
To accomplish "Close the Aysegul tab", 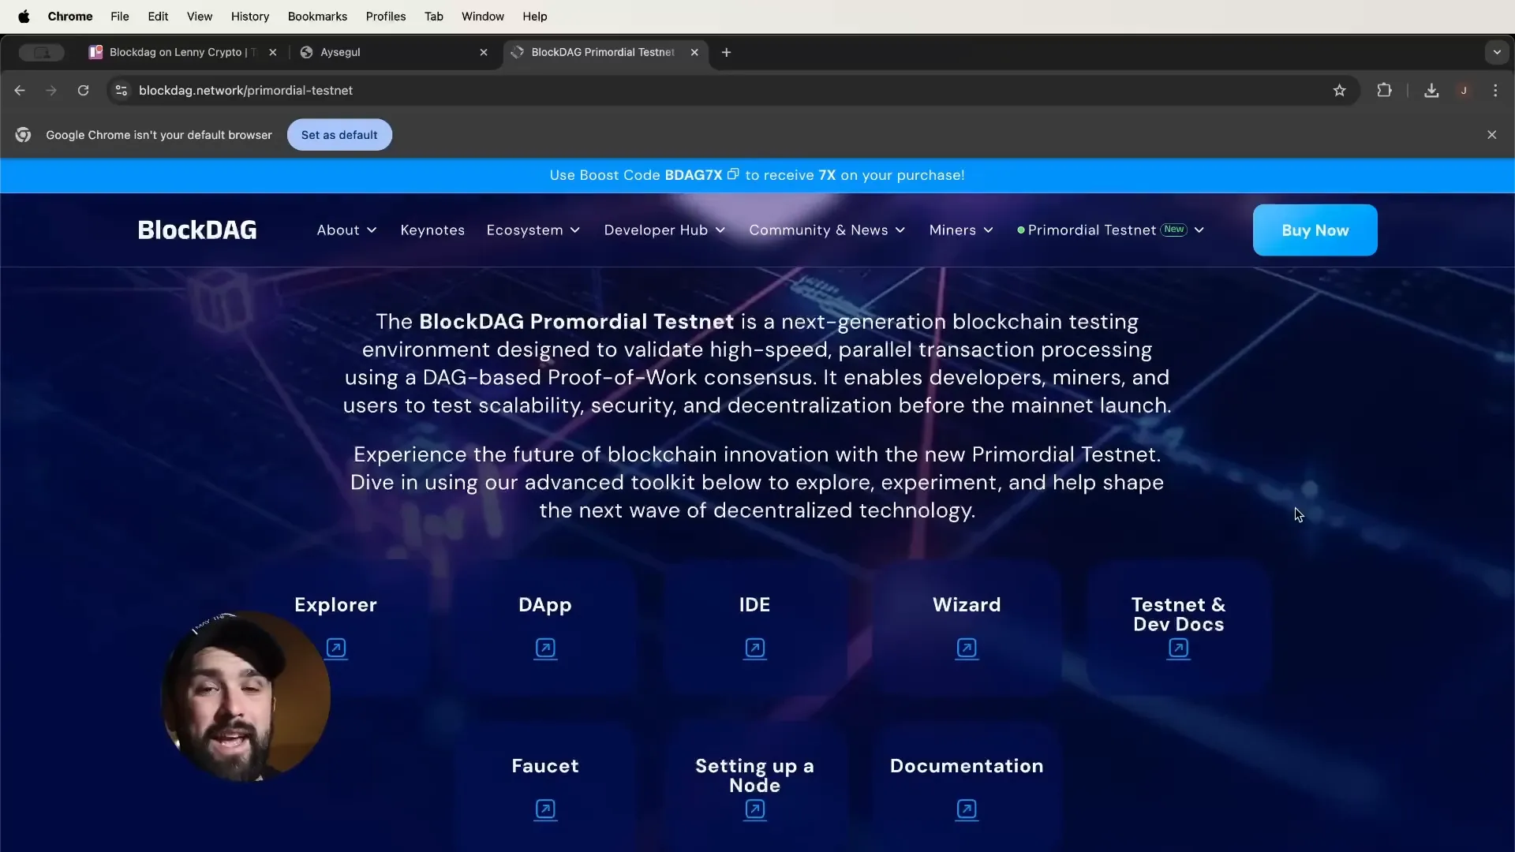I will pos(484,52).
